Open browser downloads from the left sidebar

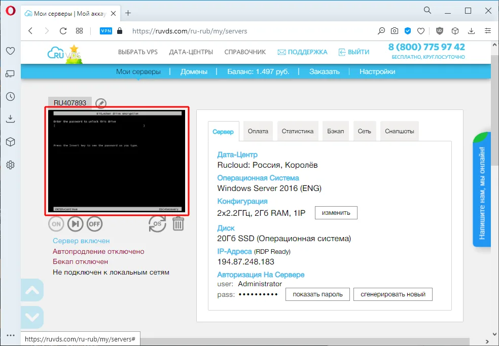(x=10, y=119)
